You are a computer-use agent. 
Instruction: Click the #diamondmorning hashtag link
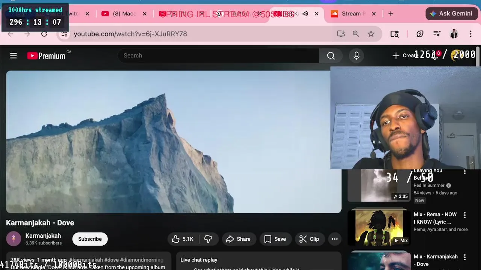(142, 260)
